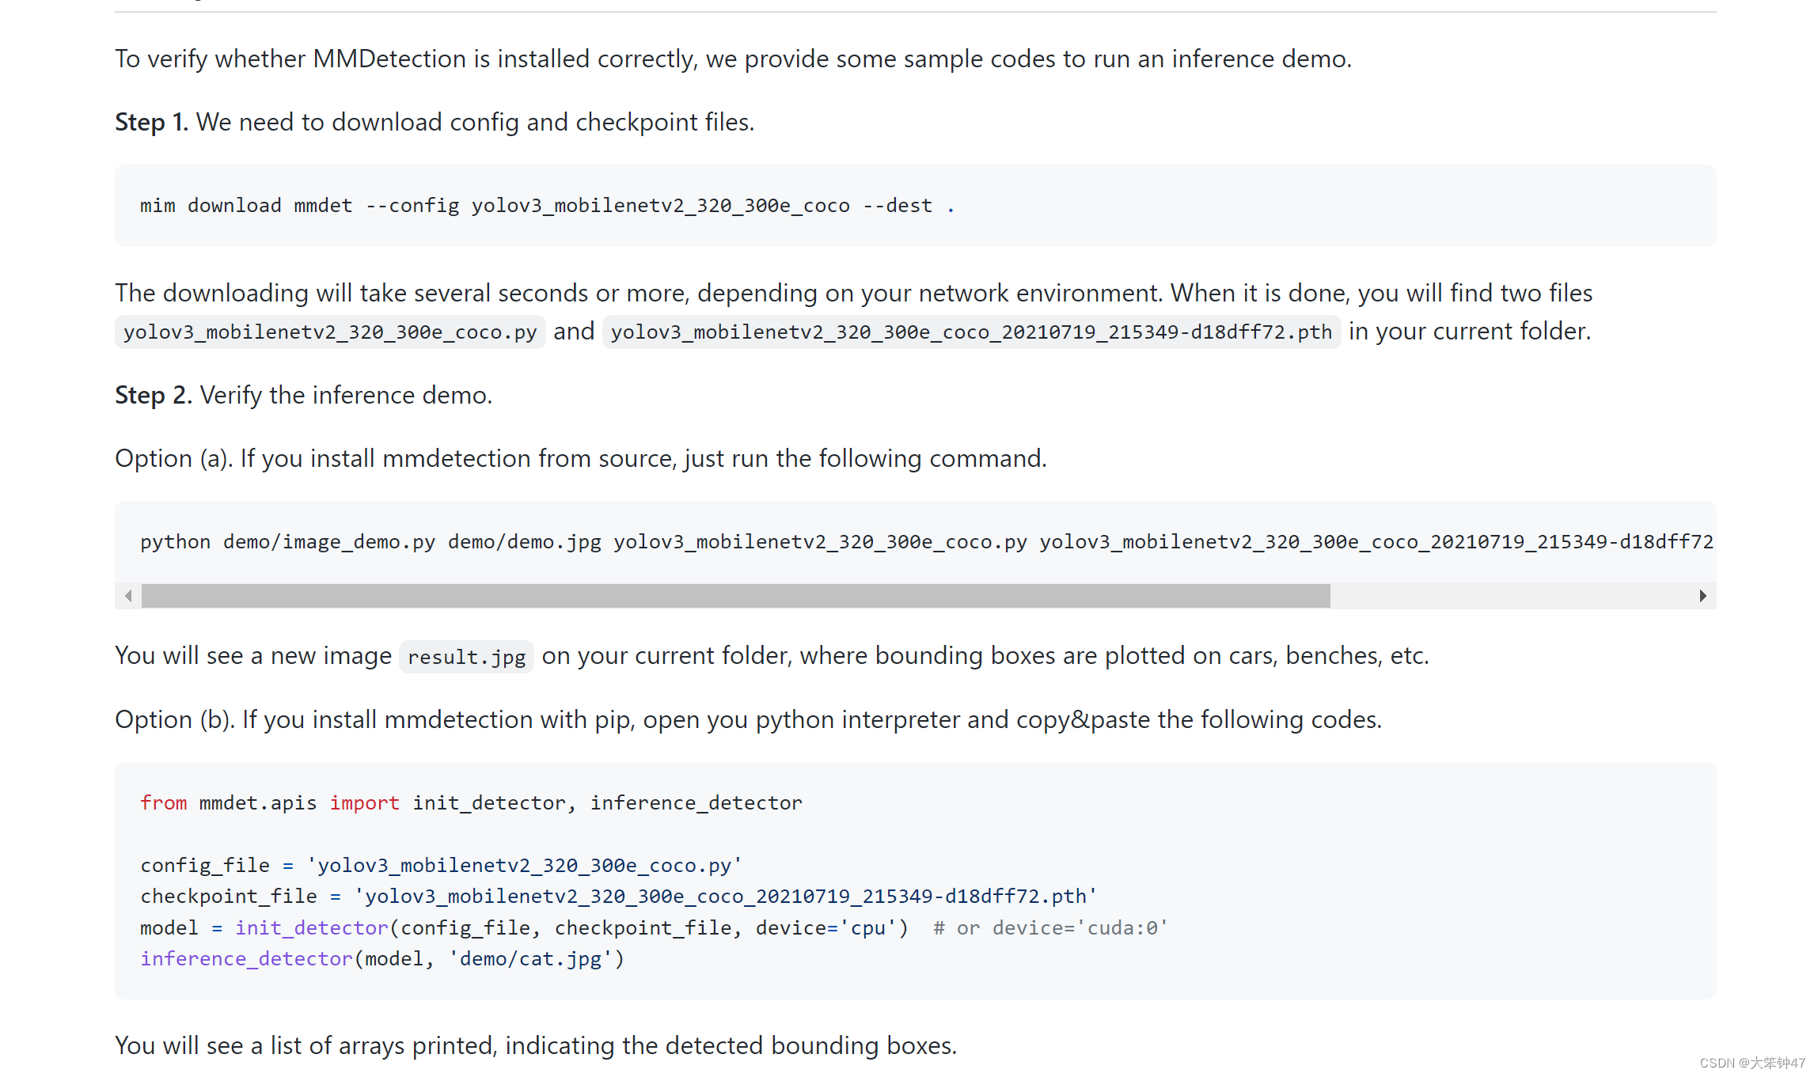Click inline code ending d18dff72.pth in paragraph
This screenshot has width=1818, height=1077.
971,332
